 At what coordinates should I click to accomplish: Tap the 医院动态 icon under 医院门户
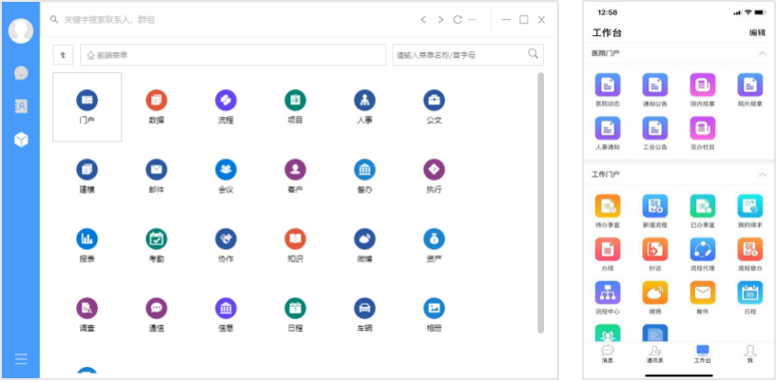(608, 86)
